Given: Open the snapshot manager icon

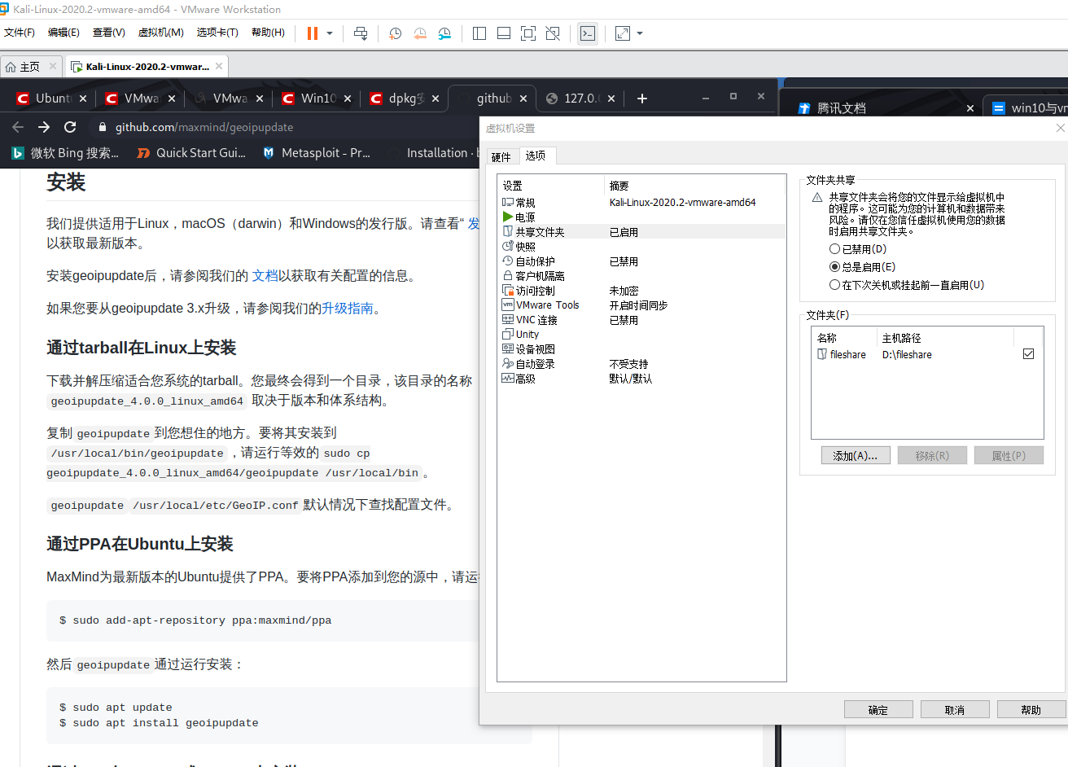Looking at the screenshot, I should 444,33.
